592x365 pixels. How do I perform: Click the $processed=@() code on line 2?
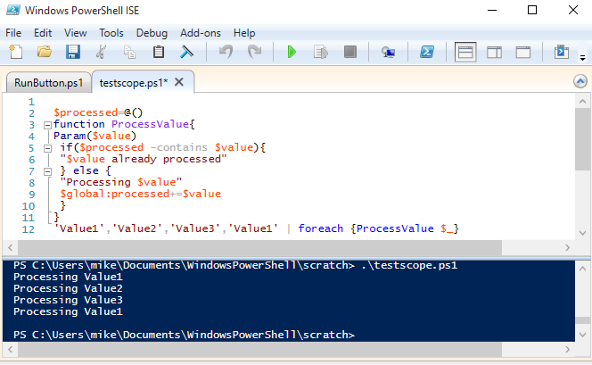point(98,112)
